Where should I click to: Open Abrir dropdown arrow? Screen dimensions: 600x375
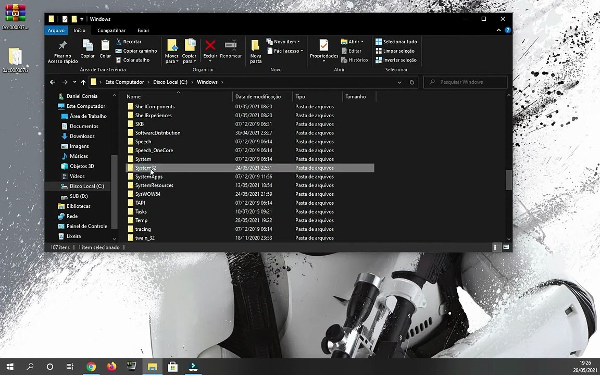362,42
